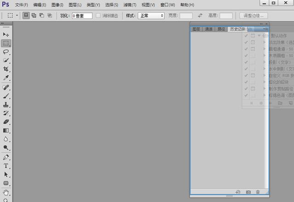Select the Pen tool
The width and height of the screenshot is (294, 202).
[x=6, y=157]
